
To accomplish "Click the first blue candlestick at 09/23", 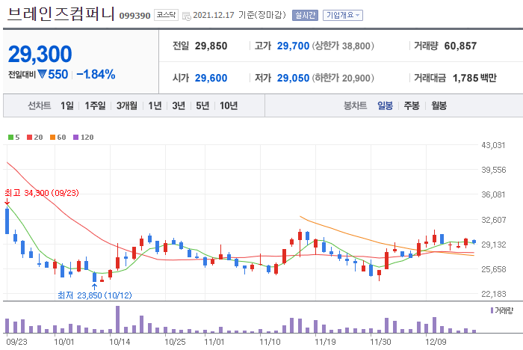I will coord(7,221).
